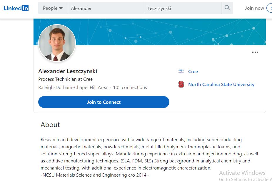272x181 pixels.
Task: Click the About section heading
Action: (50, 125)
